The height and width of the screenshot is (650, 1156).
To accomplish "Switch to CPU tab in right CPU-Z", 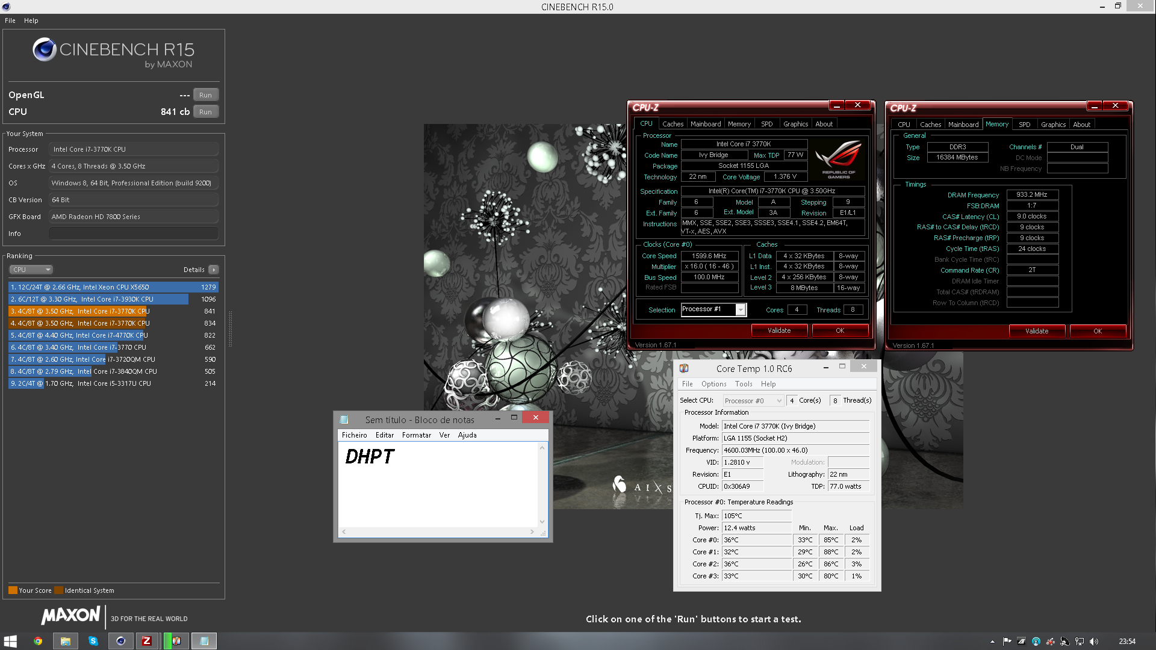I will click(904, 125).
